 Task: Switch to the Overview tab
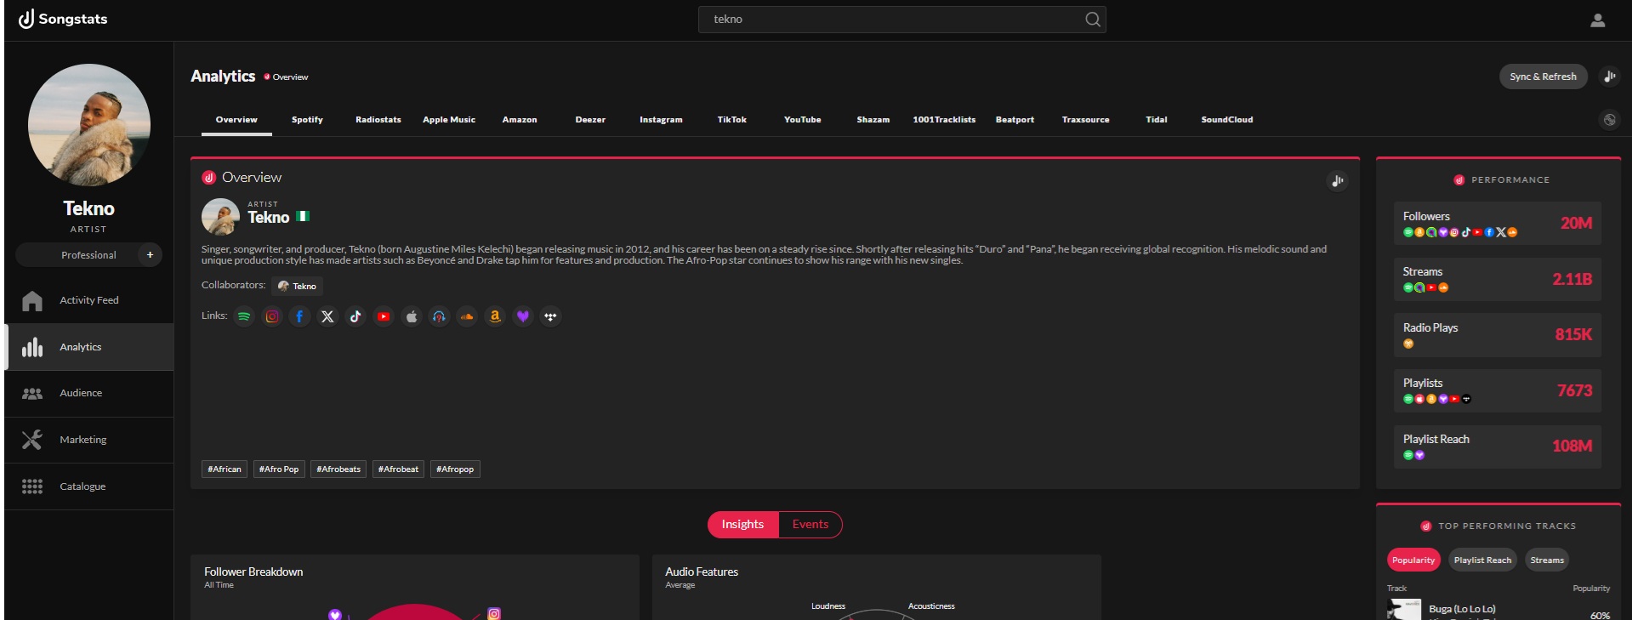click(236, 120)
